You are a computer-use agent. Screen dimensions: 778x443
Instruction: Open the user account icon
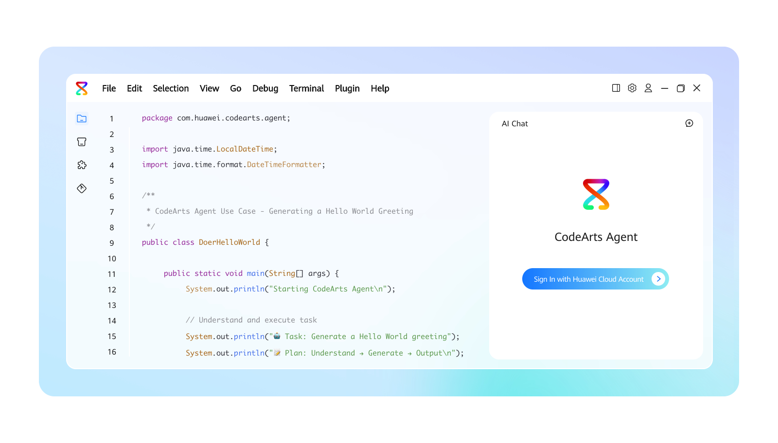click(x=648, y=88)
